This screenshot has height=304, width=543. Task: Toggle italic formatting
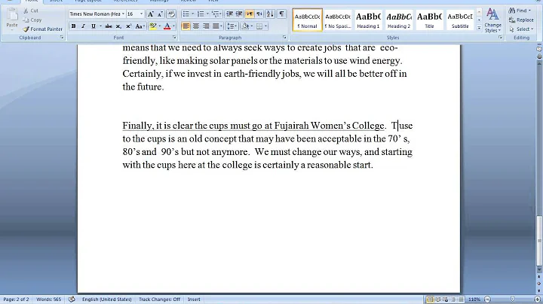click(83, 26)
